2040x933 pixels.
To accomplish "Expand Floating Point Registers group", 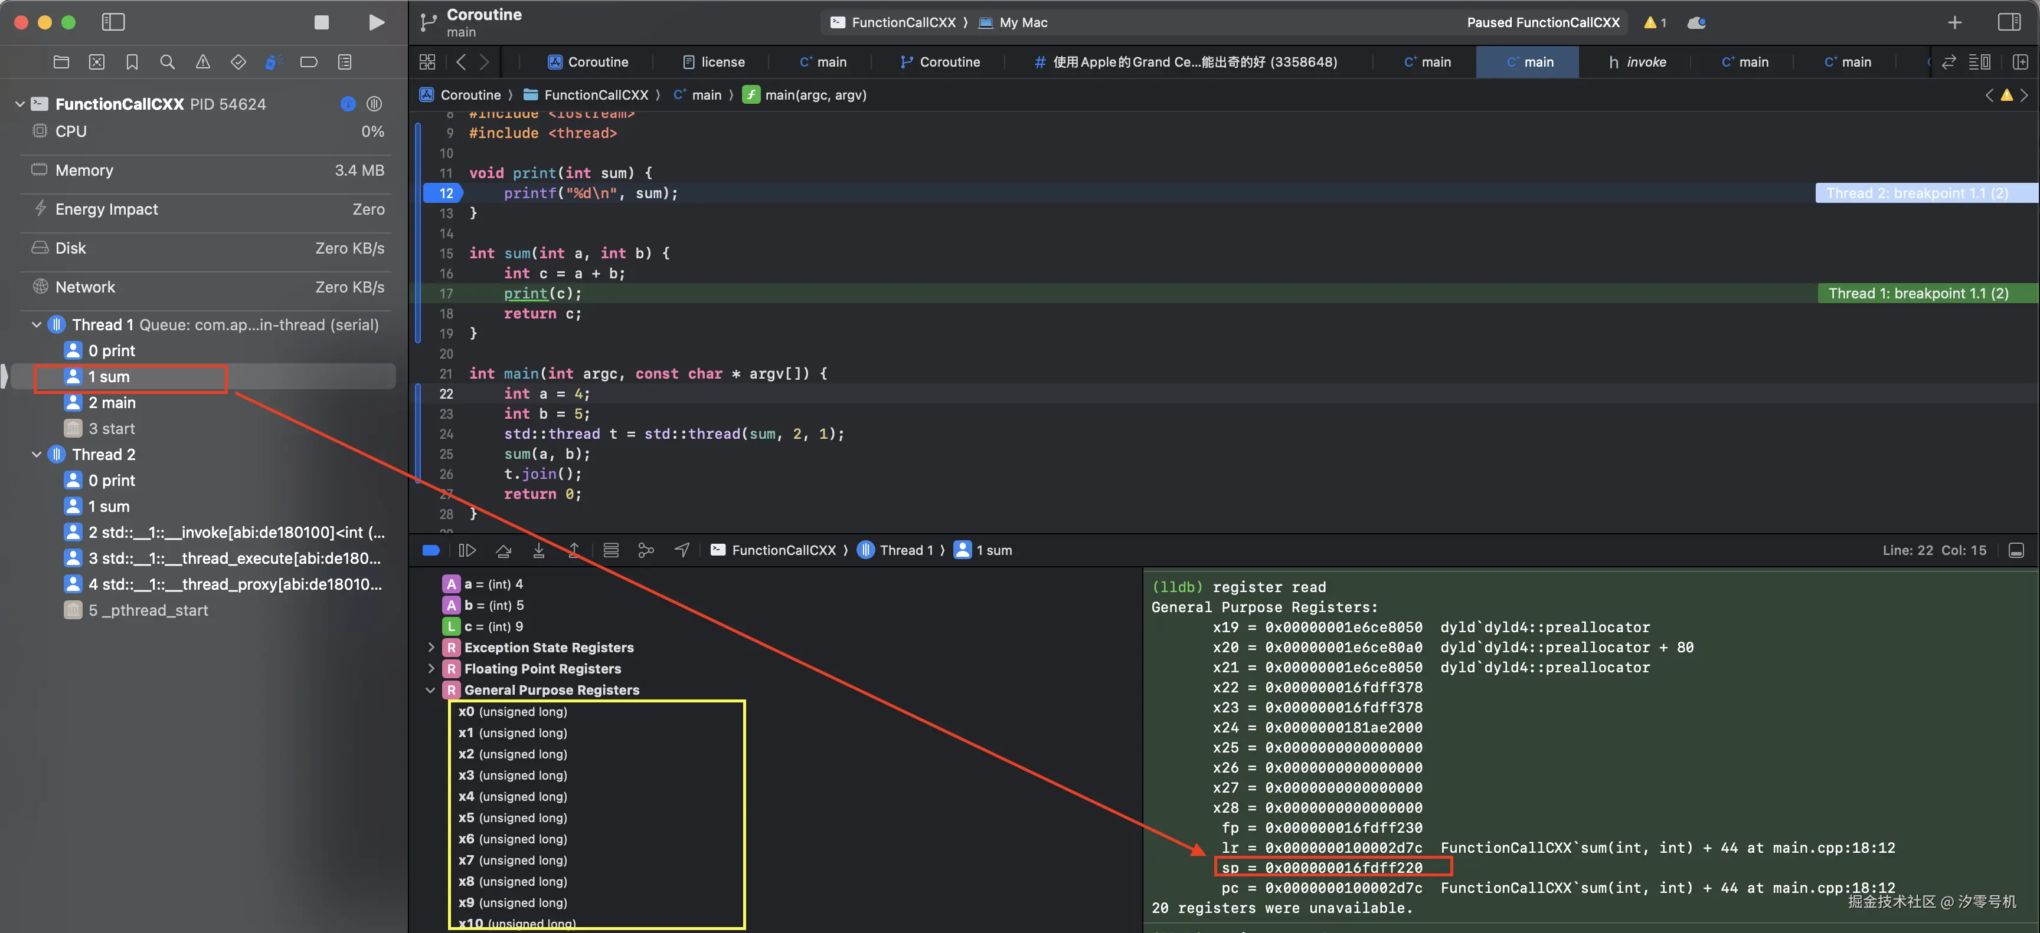I will [x=431, y=669].
